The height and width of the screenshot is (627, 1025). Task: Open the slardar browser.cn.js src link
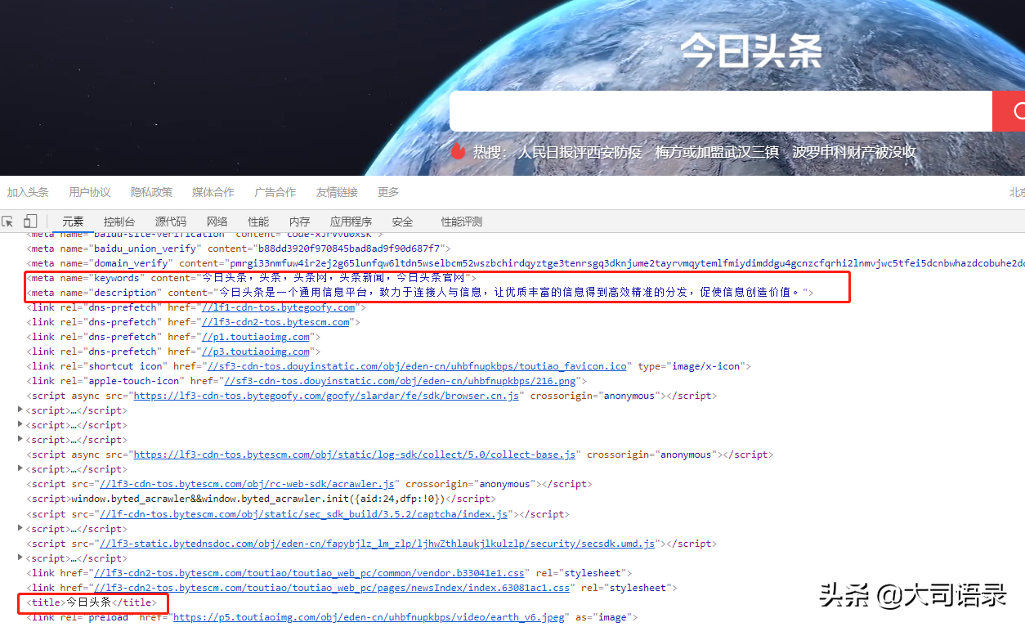[326, 396]
